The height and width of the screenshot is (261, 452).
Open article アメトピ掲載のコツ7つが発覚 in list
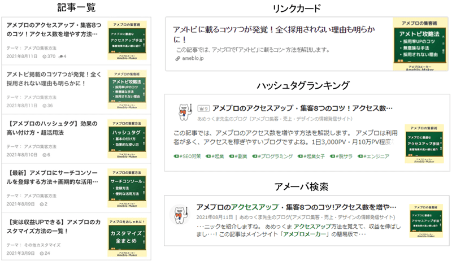pyautogui.click(x=54, y=79)
